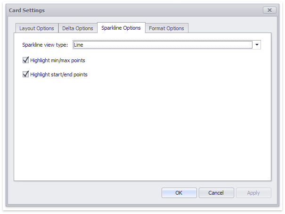This screenshot has width=285, height=214.
Task: Open the Delta Options tab
Action: click(78, 28)
